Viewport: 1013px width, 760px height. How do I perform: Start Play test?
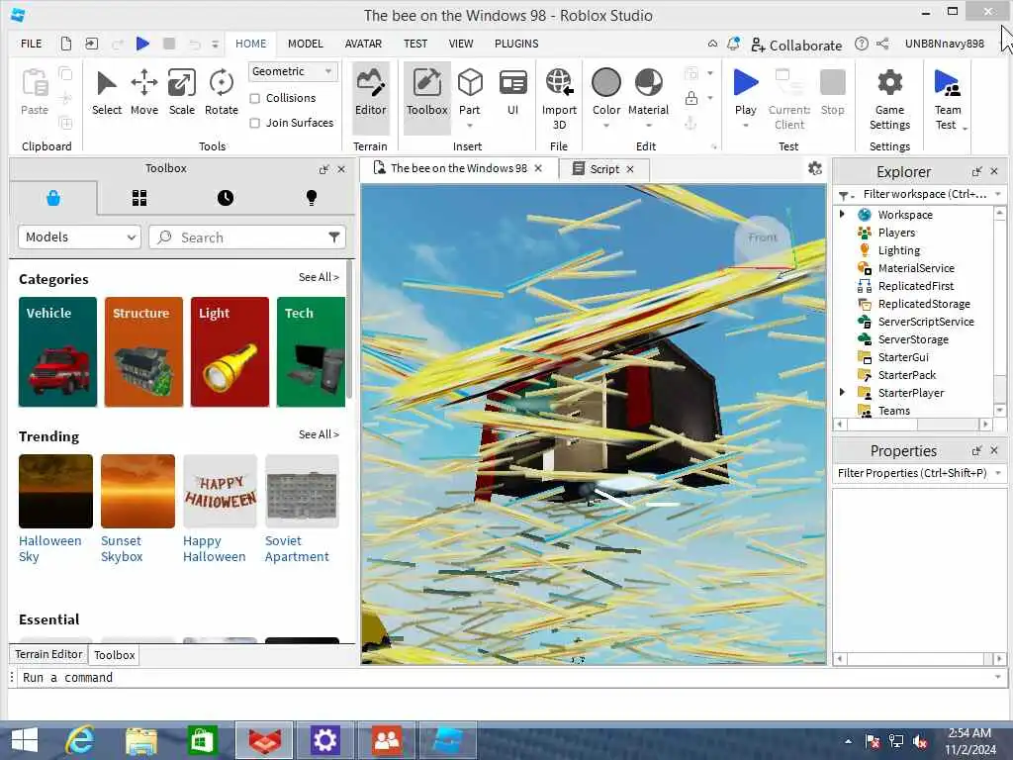point(746,90)
